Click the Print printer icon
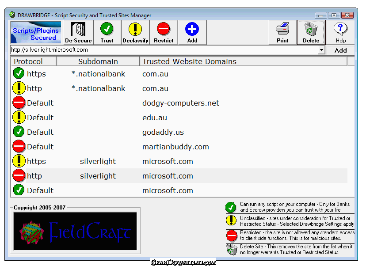 coord(282,29)
